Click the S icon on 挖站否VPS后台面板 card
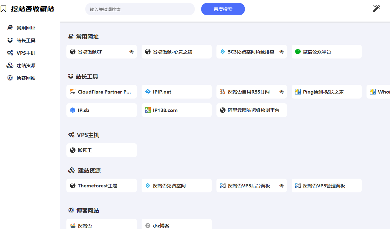 [223, 186]
